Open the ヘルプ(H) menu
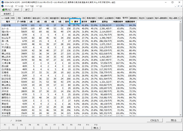This screenshot has height=131, width=183. click(x=39, y=6)
